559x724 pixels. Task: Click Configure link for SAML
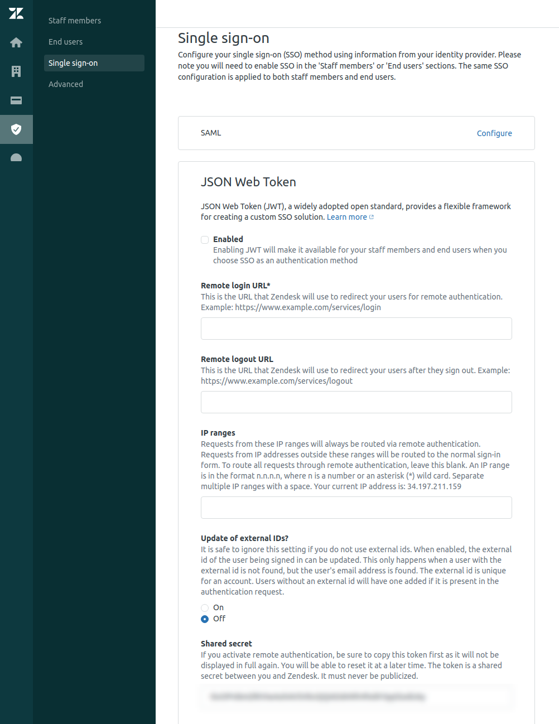click(x=494, y=133)
